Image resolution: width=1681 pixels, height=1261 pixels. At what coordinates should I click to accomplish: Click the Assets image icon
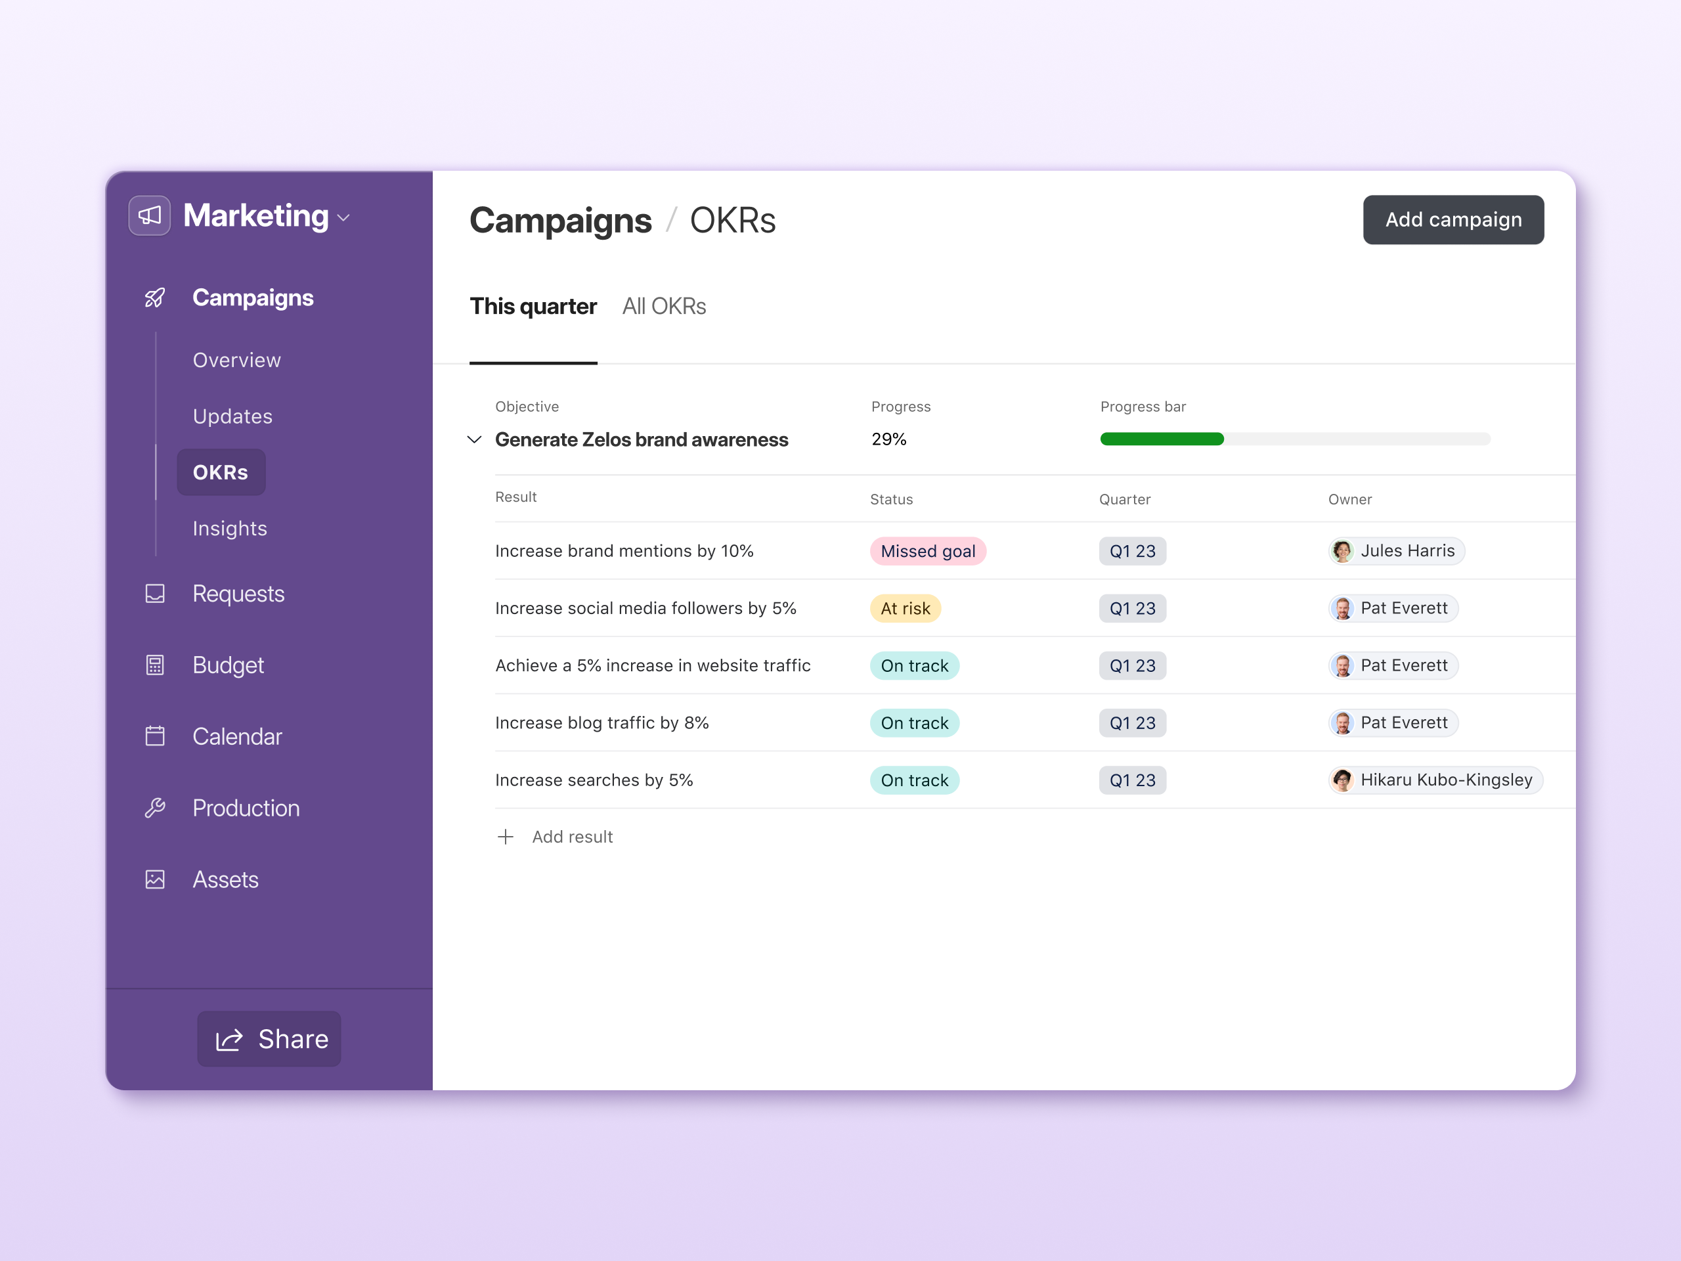click(155, 879)
